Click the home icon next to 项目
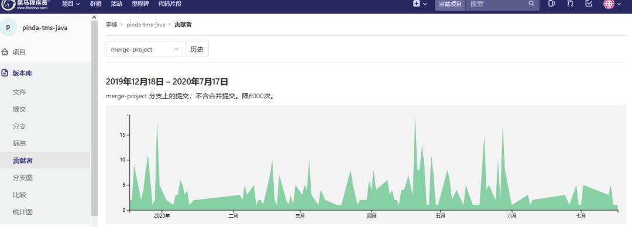Screen dimensions: 632x227 tap(5, 52)
